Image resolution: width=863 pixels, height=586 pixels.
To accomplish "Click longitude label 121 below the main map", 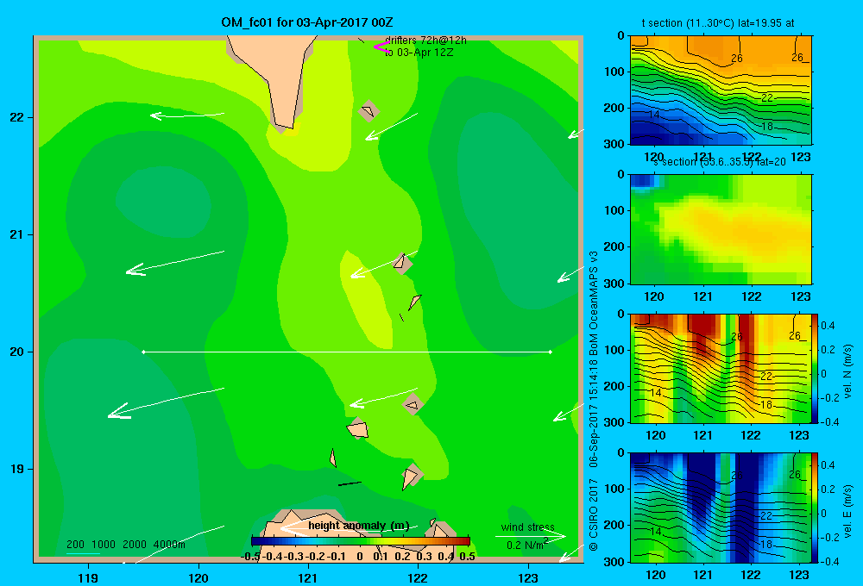I will pyautogui.click(x=308, y=577).
